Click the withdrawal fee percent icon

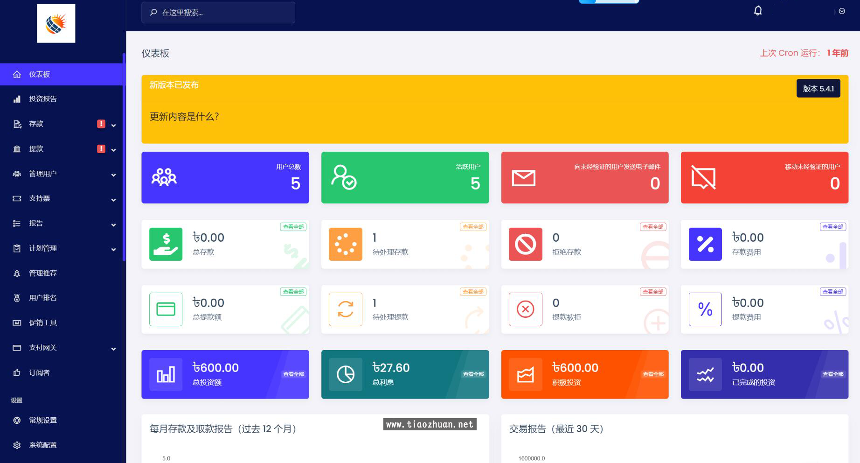705,309
